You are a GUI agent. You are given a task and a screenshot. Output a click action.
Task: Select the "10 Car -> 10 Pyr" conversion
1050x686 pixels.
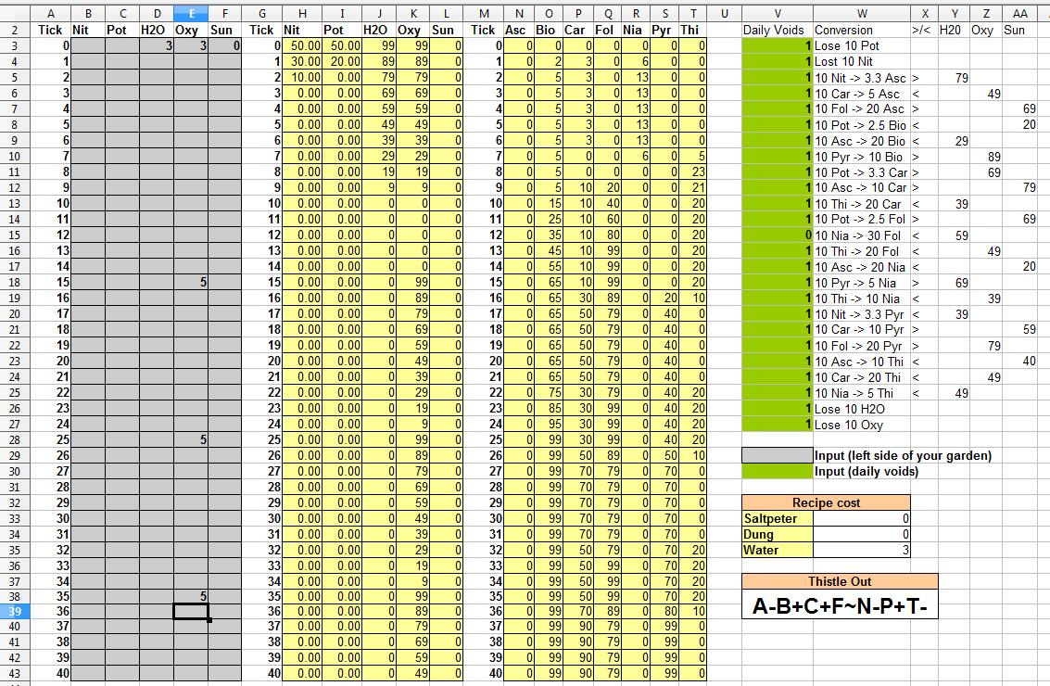862,330
